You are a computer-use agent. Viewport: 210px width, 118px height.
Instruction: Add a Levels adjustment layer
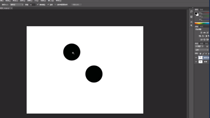point(204,32)
